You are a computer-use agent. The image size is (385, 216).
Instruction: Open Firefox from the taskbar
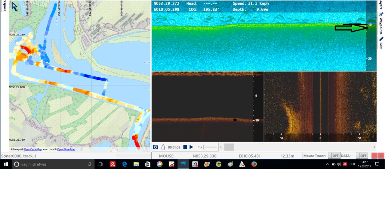254,164
